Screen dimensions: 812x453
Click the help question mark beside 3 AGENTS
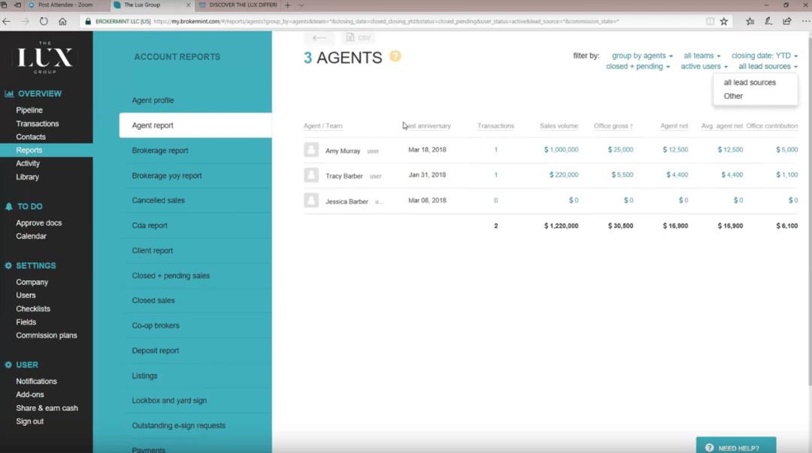pyautogui.click(x=395, y=56)
